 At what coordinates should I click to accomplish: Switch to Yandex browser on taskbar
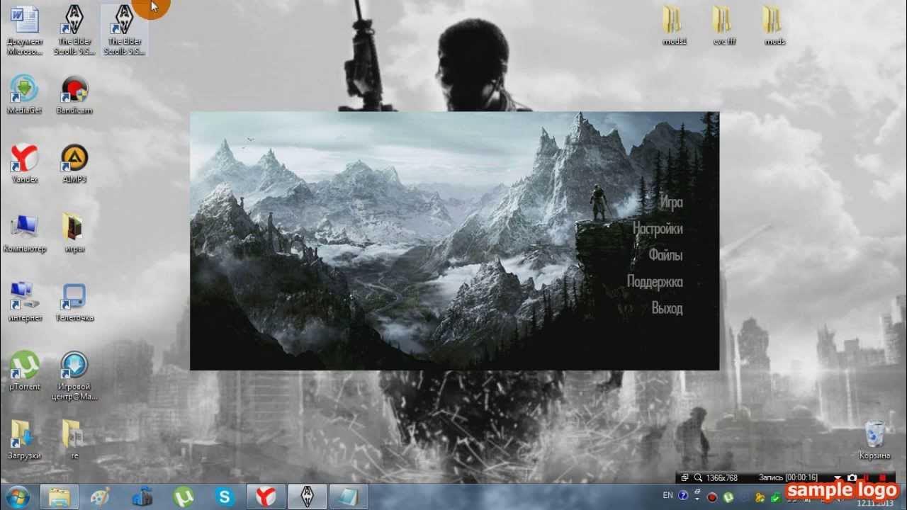(x=266, y=497)
